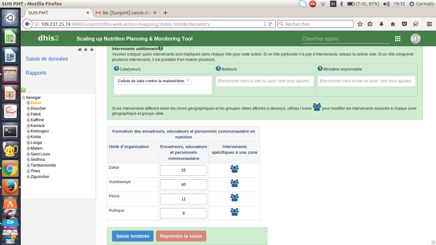Open Google Chrome from the launcher
436x245 pixels.
10,168
